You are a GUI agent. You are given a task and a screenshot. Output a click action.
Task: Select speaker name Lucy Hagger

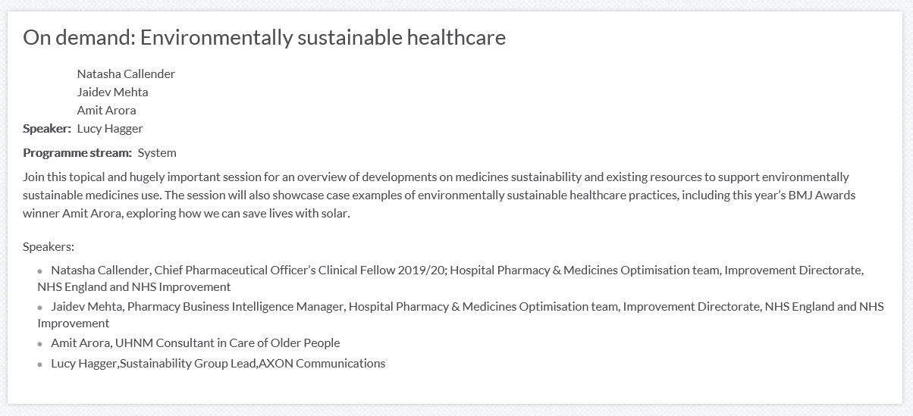click(110, 128)
